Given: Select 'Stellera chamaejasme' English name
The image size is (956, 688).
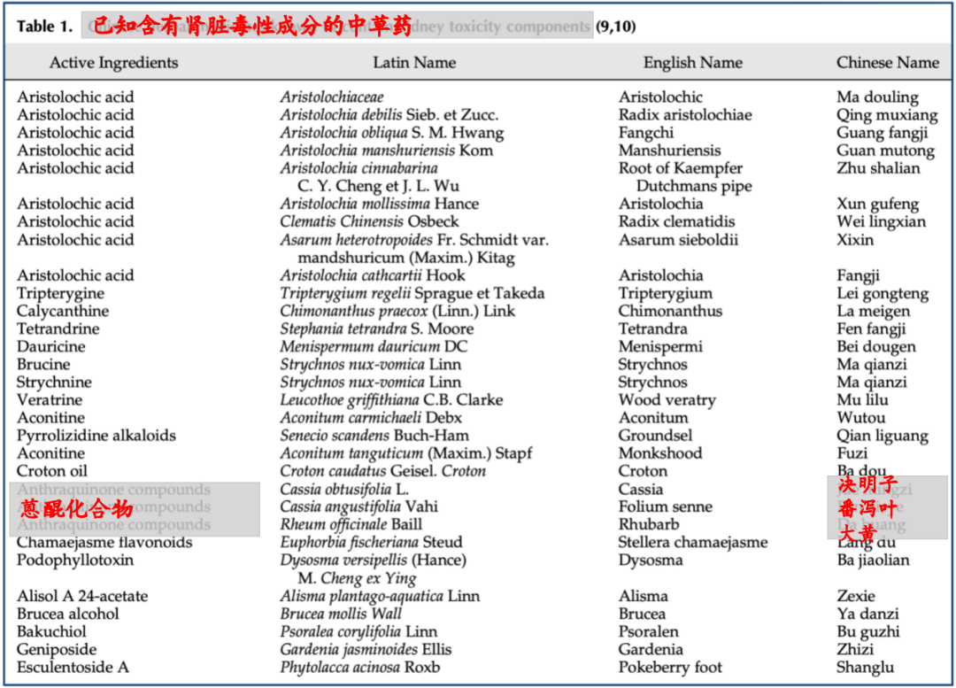Looking at the screenshot, I should pos(692,542).
